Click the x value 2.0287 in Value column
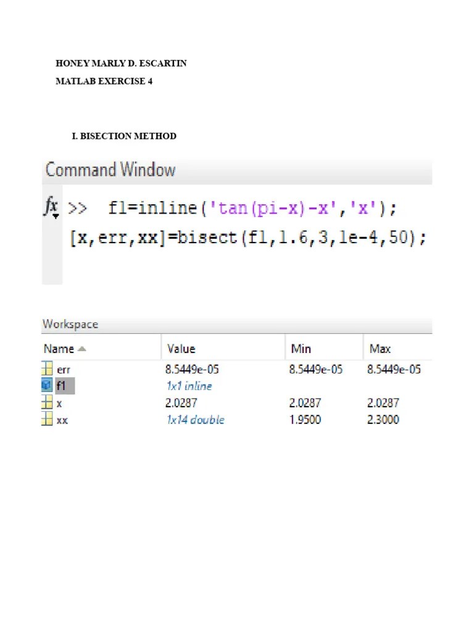474x632 pixels. [181, 402]
